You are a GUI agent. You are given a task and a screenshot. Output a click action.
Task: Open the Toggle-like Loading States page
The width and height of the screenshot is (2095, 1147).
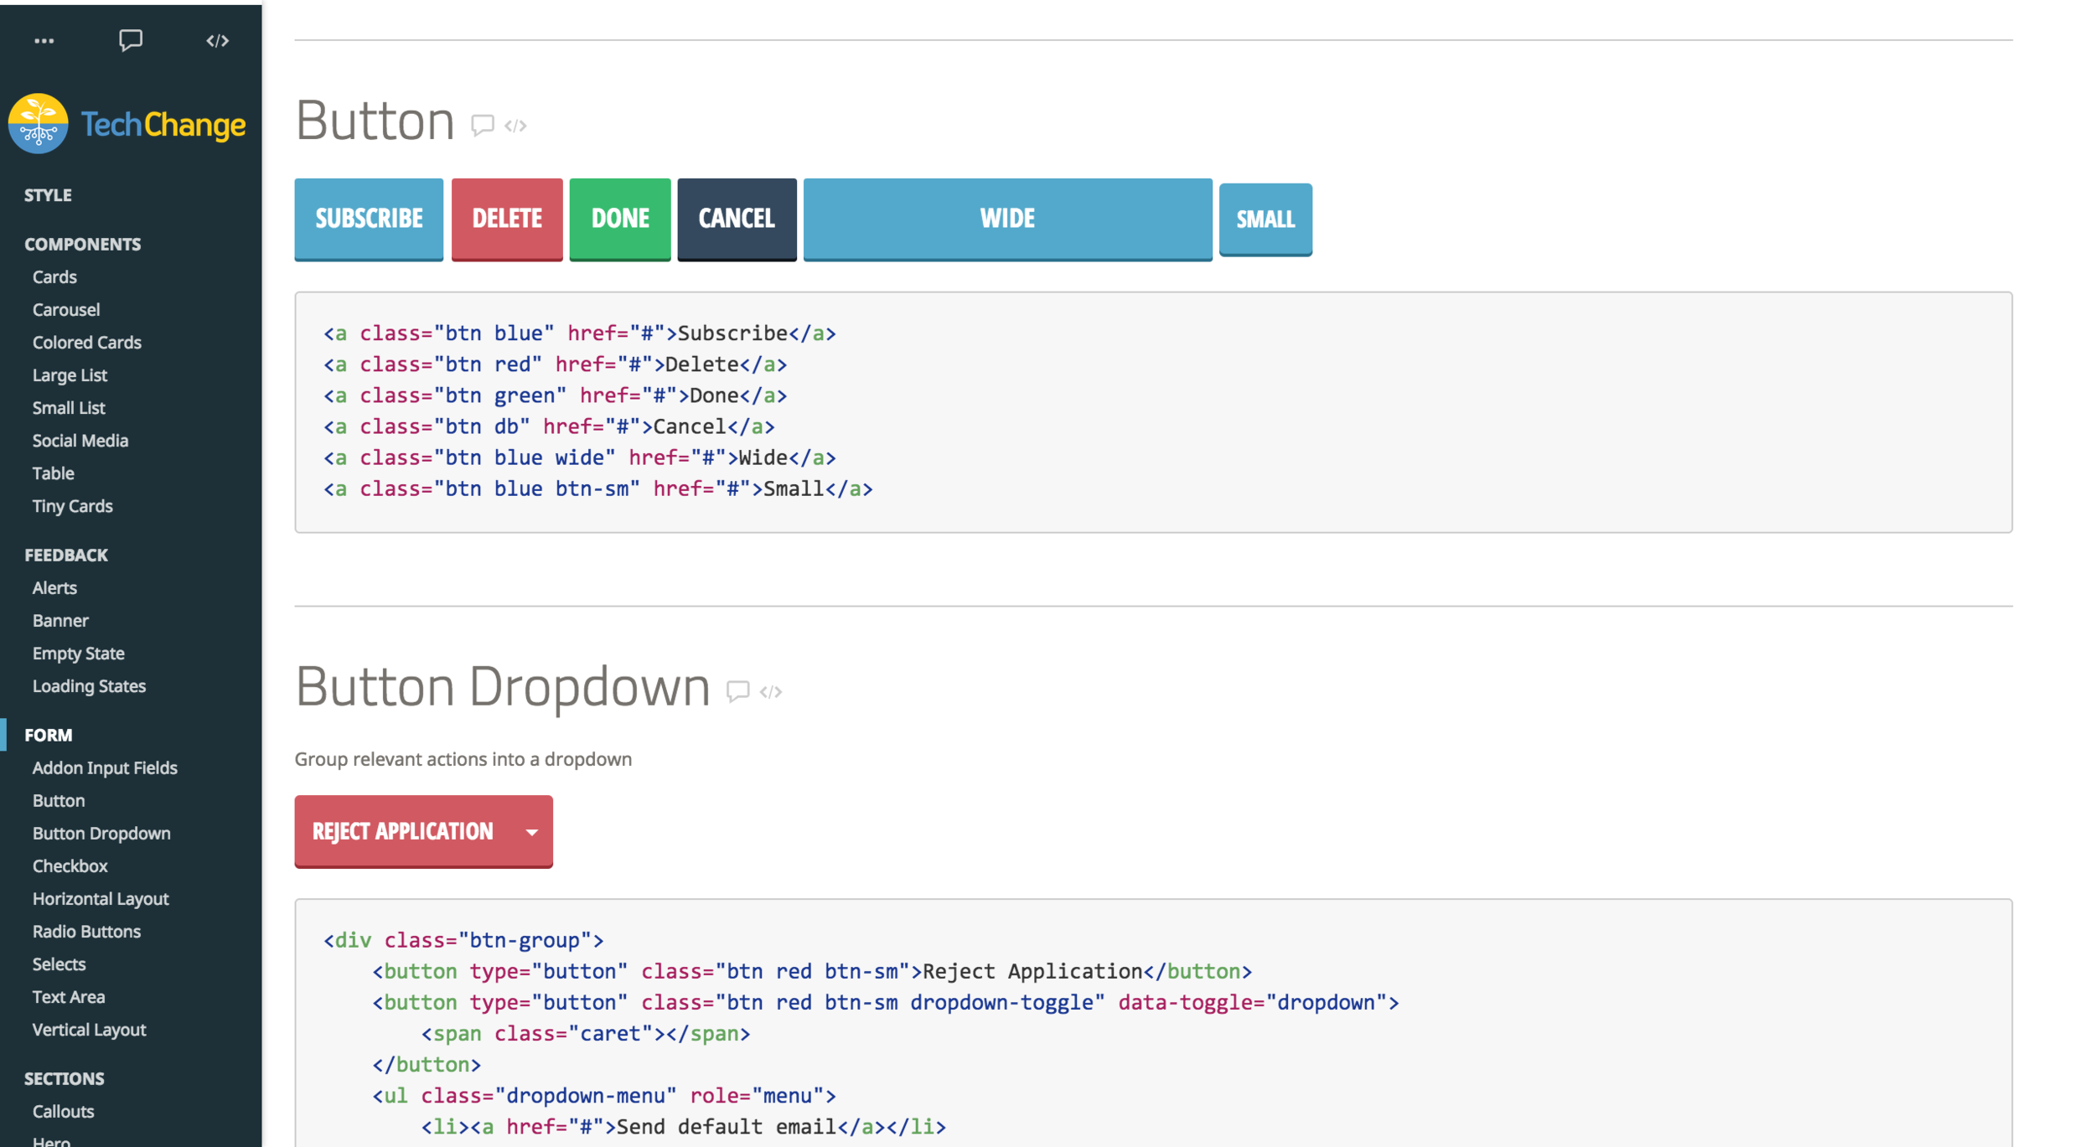point(89,685)
